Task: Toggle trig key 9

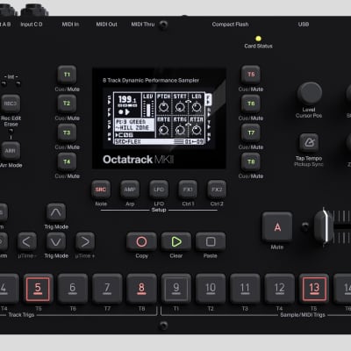Action: click(x=176, y=289)
